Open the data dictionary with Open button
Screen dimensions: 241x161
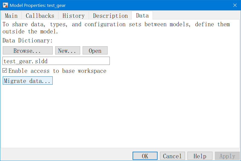(95, 50)
